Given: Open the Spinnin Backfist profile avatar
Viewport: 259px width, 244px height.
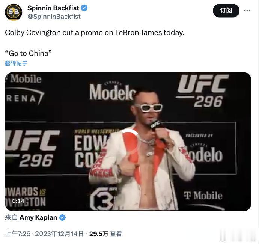Looking at the screenshot, I should click(14, 12).
